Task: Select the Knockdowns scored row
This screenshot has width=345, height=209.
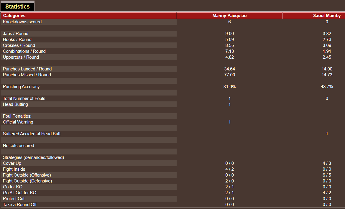Action: pos(22,22)
